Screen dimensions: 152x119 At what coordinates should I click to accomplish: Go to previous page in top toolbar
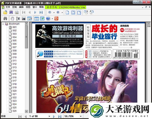pyautogui.click(x=30, y=12)
